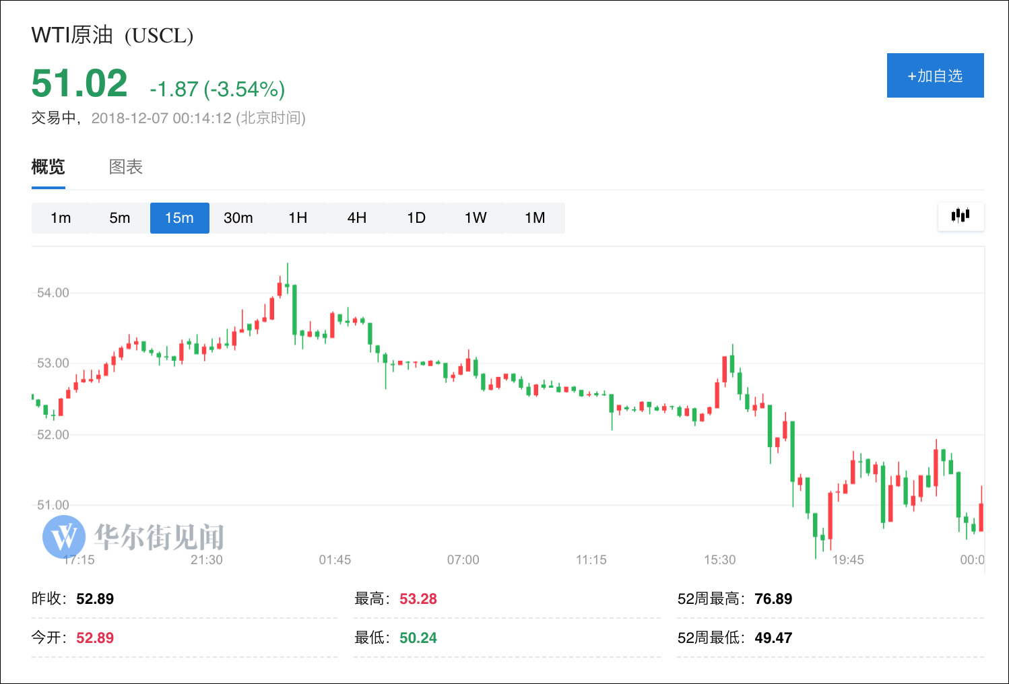Viewport: 1009px width, 684px height.
Task: Choose the 4H chart interval
Action: 358,217
